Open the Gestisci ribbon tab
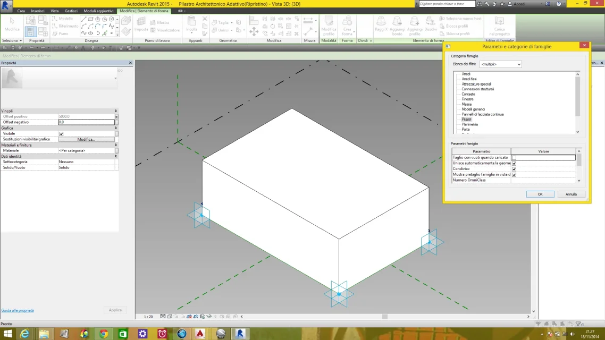This screenshot has width=605, height=340. (71, 11)
